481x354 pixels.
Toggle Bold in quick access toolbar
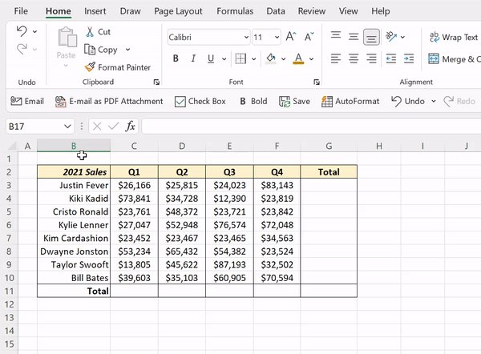pyautogui.click(x=253, y=101)
